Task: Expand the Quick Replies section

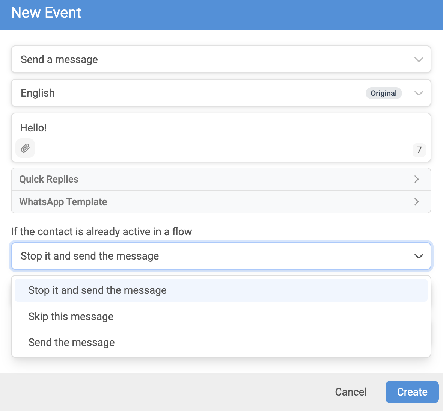Action: point(221,179)
